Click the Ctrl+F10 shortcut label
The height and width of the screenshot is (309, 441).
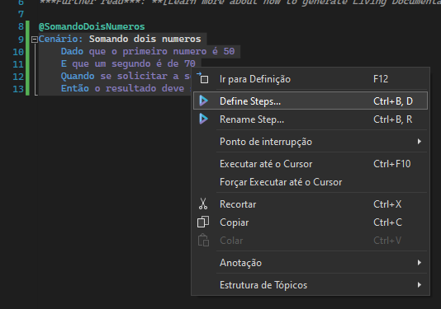pos(392,164)
